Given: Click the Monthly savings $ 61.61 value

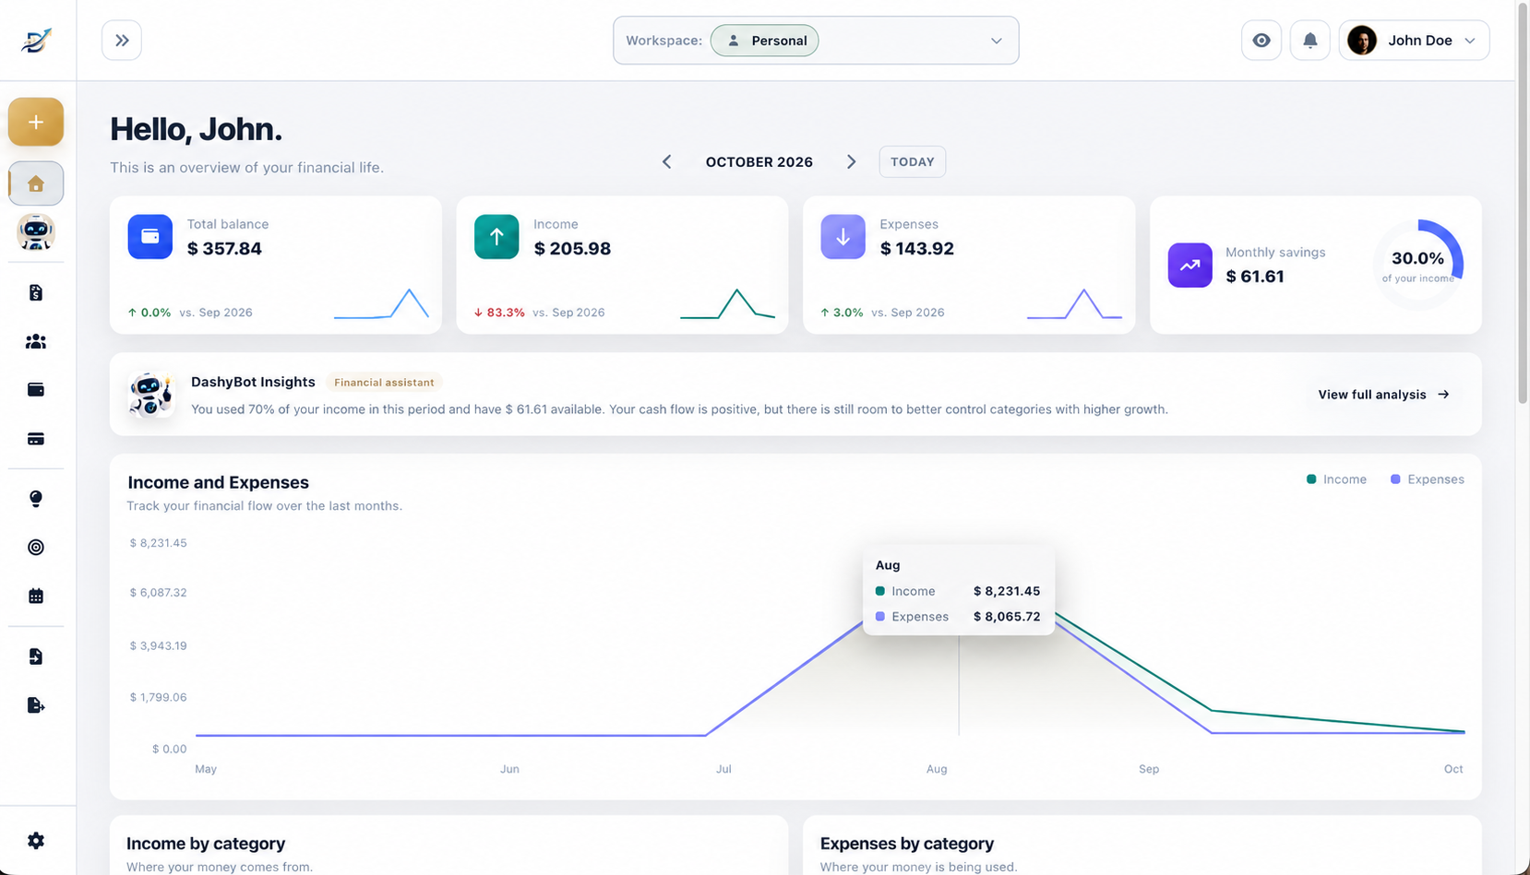Looking at the screenshot, I should [1255, 277].
